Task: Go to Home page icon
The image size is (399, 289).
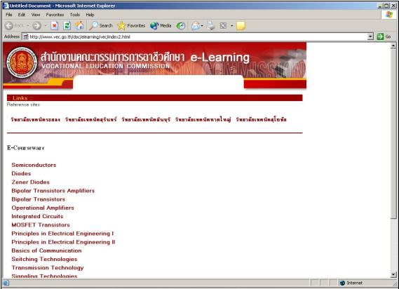Action: pos(80,25)
